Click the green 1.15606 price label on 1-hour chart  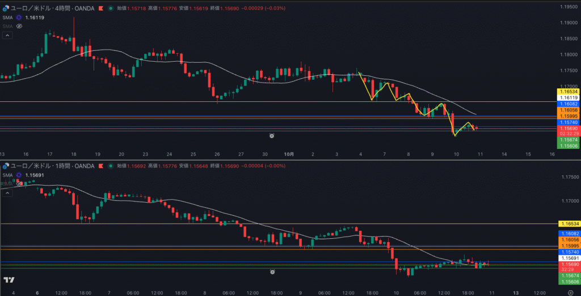coord(569,281)
